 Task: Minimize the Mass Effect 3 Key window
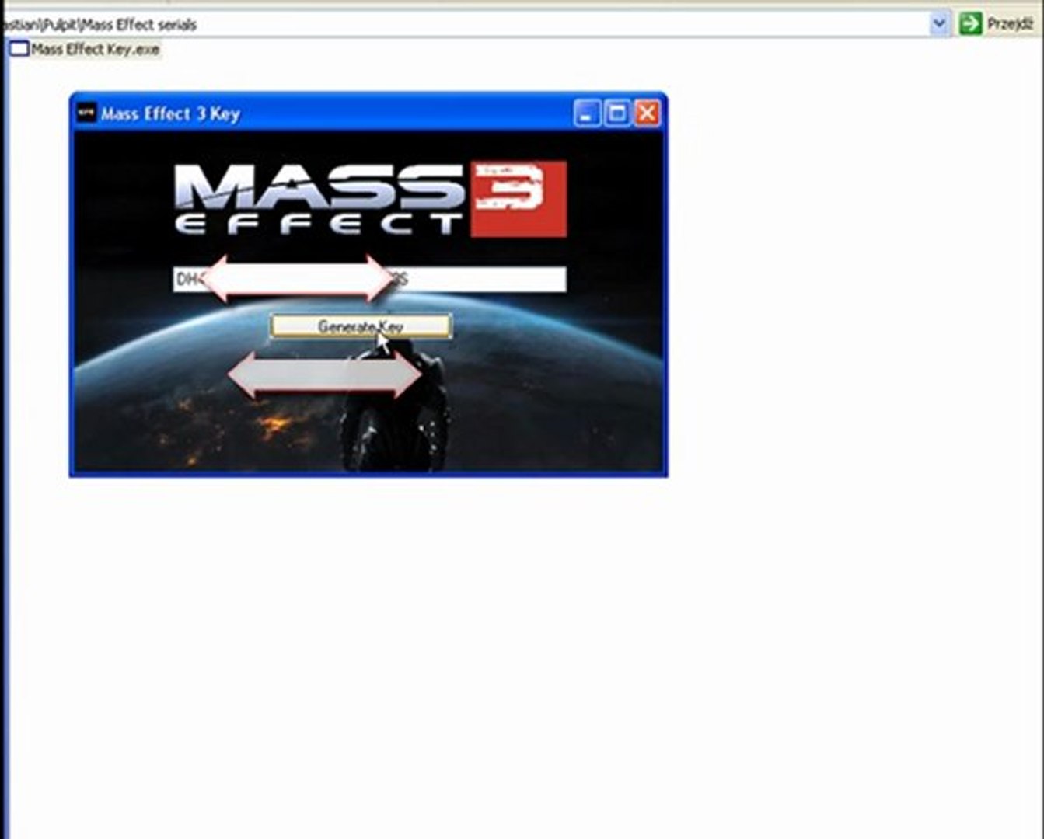[x=587, y=113]
